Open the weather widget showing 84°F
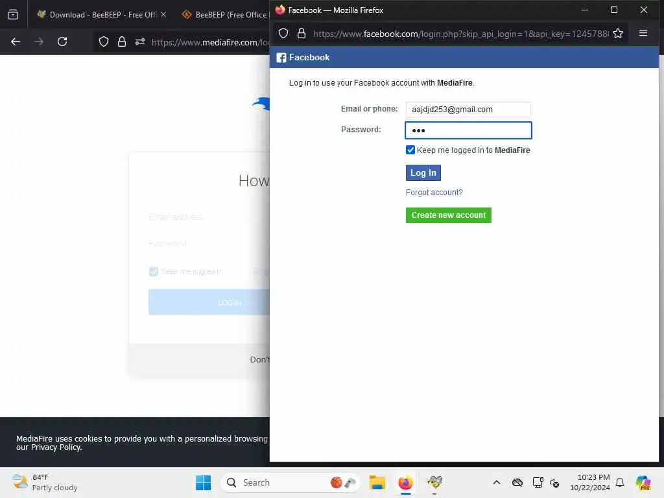Image resolution: width=664 pixels, height=498 pixels. pos(45,482)
